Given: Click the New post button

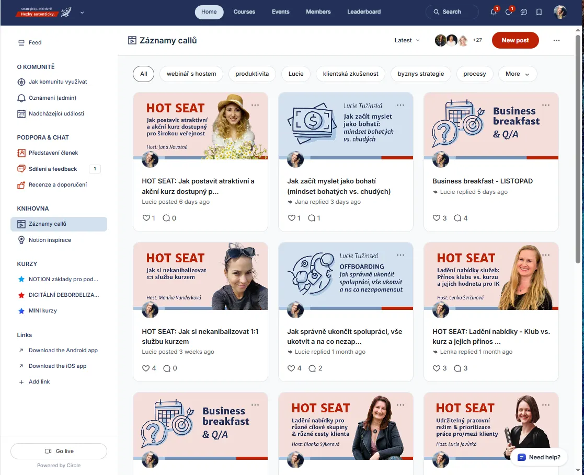Looking at the screenshot, I should coord(515,40).
